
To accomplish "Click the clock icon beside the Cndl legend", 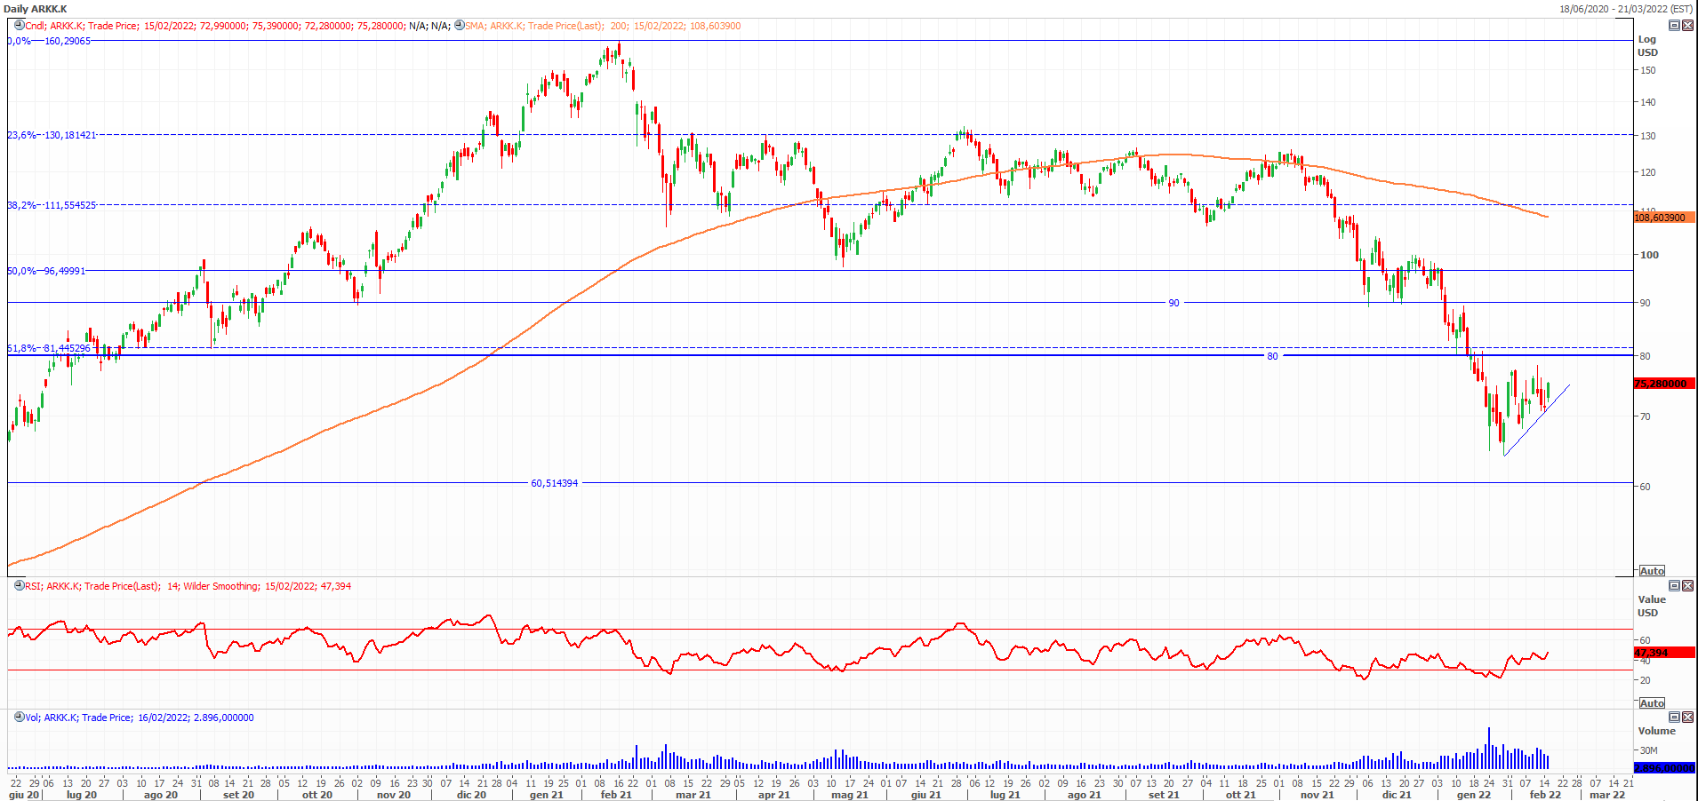I will pyautogui.click(x=19, y=26).
